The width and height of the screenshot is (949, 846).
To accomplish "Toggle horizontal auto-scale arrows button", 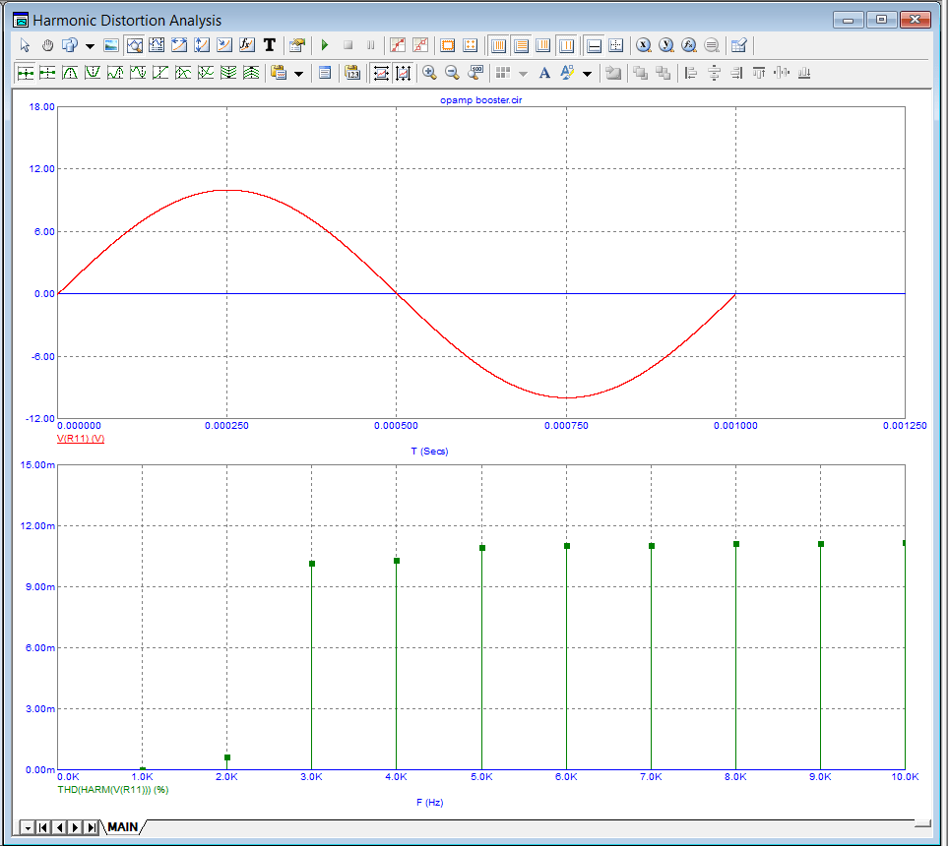I will click(x=381, y=73).
